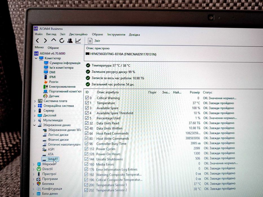
Task: Collapse the Збереження даних tree node
Action: [x=35, y=125]
